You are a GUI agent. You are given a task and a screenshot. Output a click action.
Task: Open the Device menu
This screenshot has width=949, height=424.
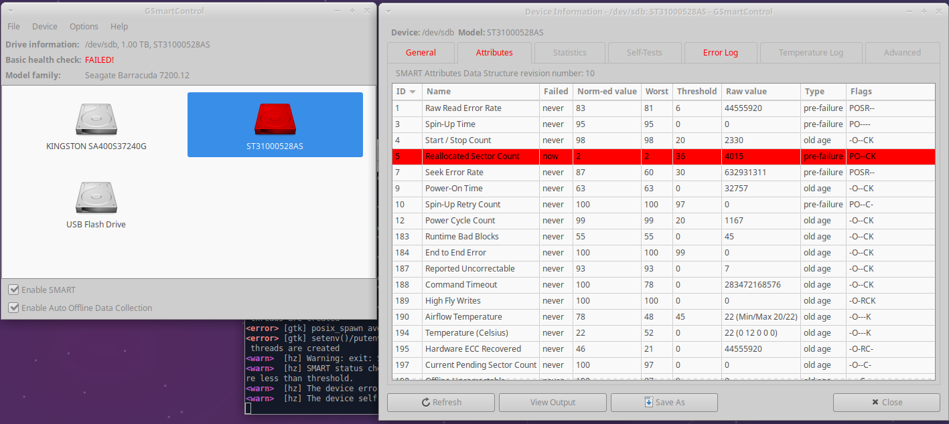pos(45,26)
